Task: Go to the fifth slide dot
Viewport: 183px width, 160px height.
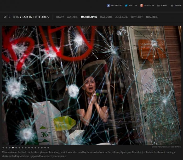Action: coord(16,148)
